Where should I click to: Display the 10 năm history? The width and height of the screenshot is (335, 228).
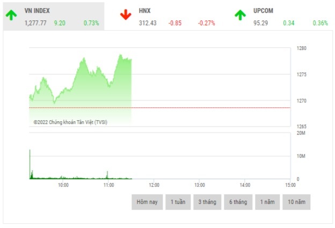pos(296,202)
